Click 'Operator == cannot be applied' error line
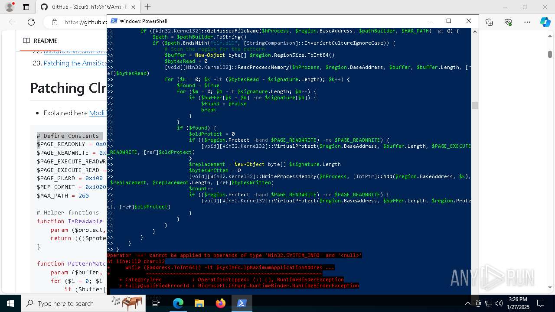 [x=235, y=256]
